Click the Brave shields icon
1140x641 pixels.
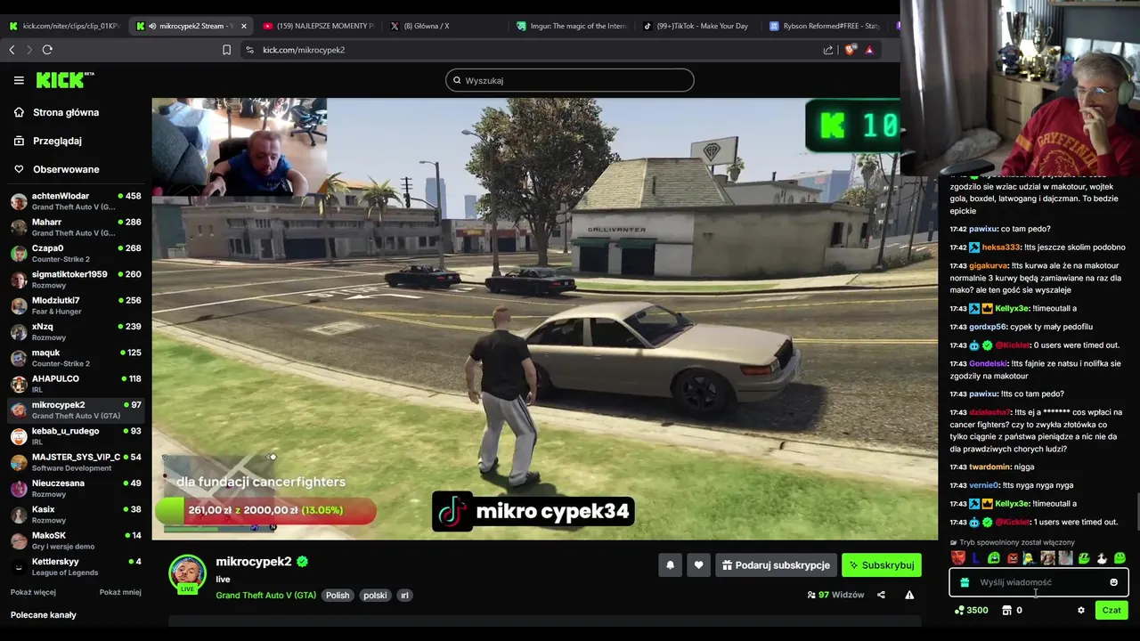849,50
